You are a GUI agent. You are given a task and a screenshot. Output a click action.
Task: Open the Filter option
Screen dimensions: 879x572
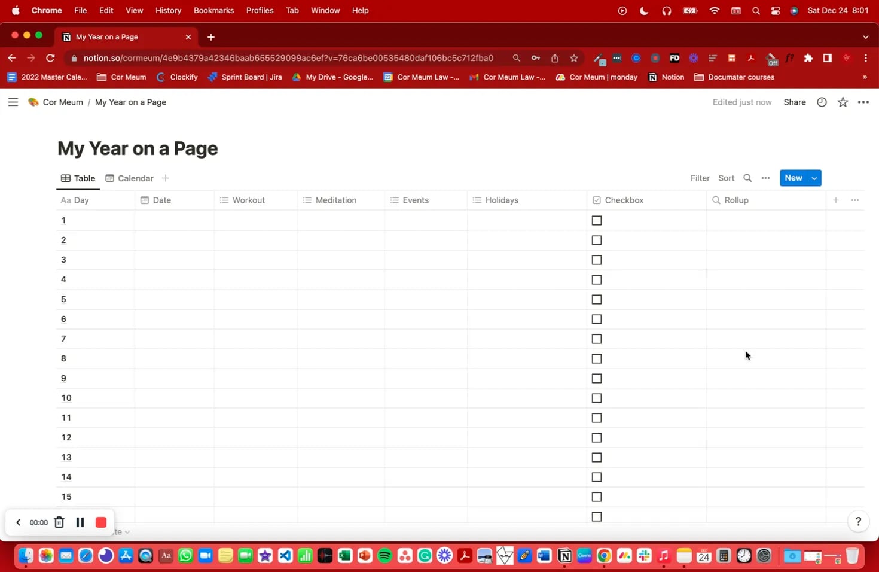click(x=700, y=178)
